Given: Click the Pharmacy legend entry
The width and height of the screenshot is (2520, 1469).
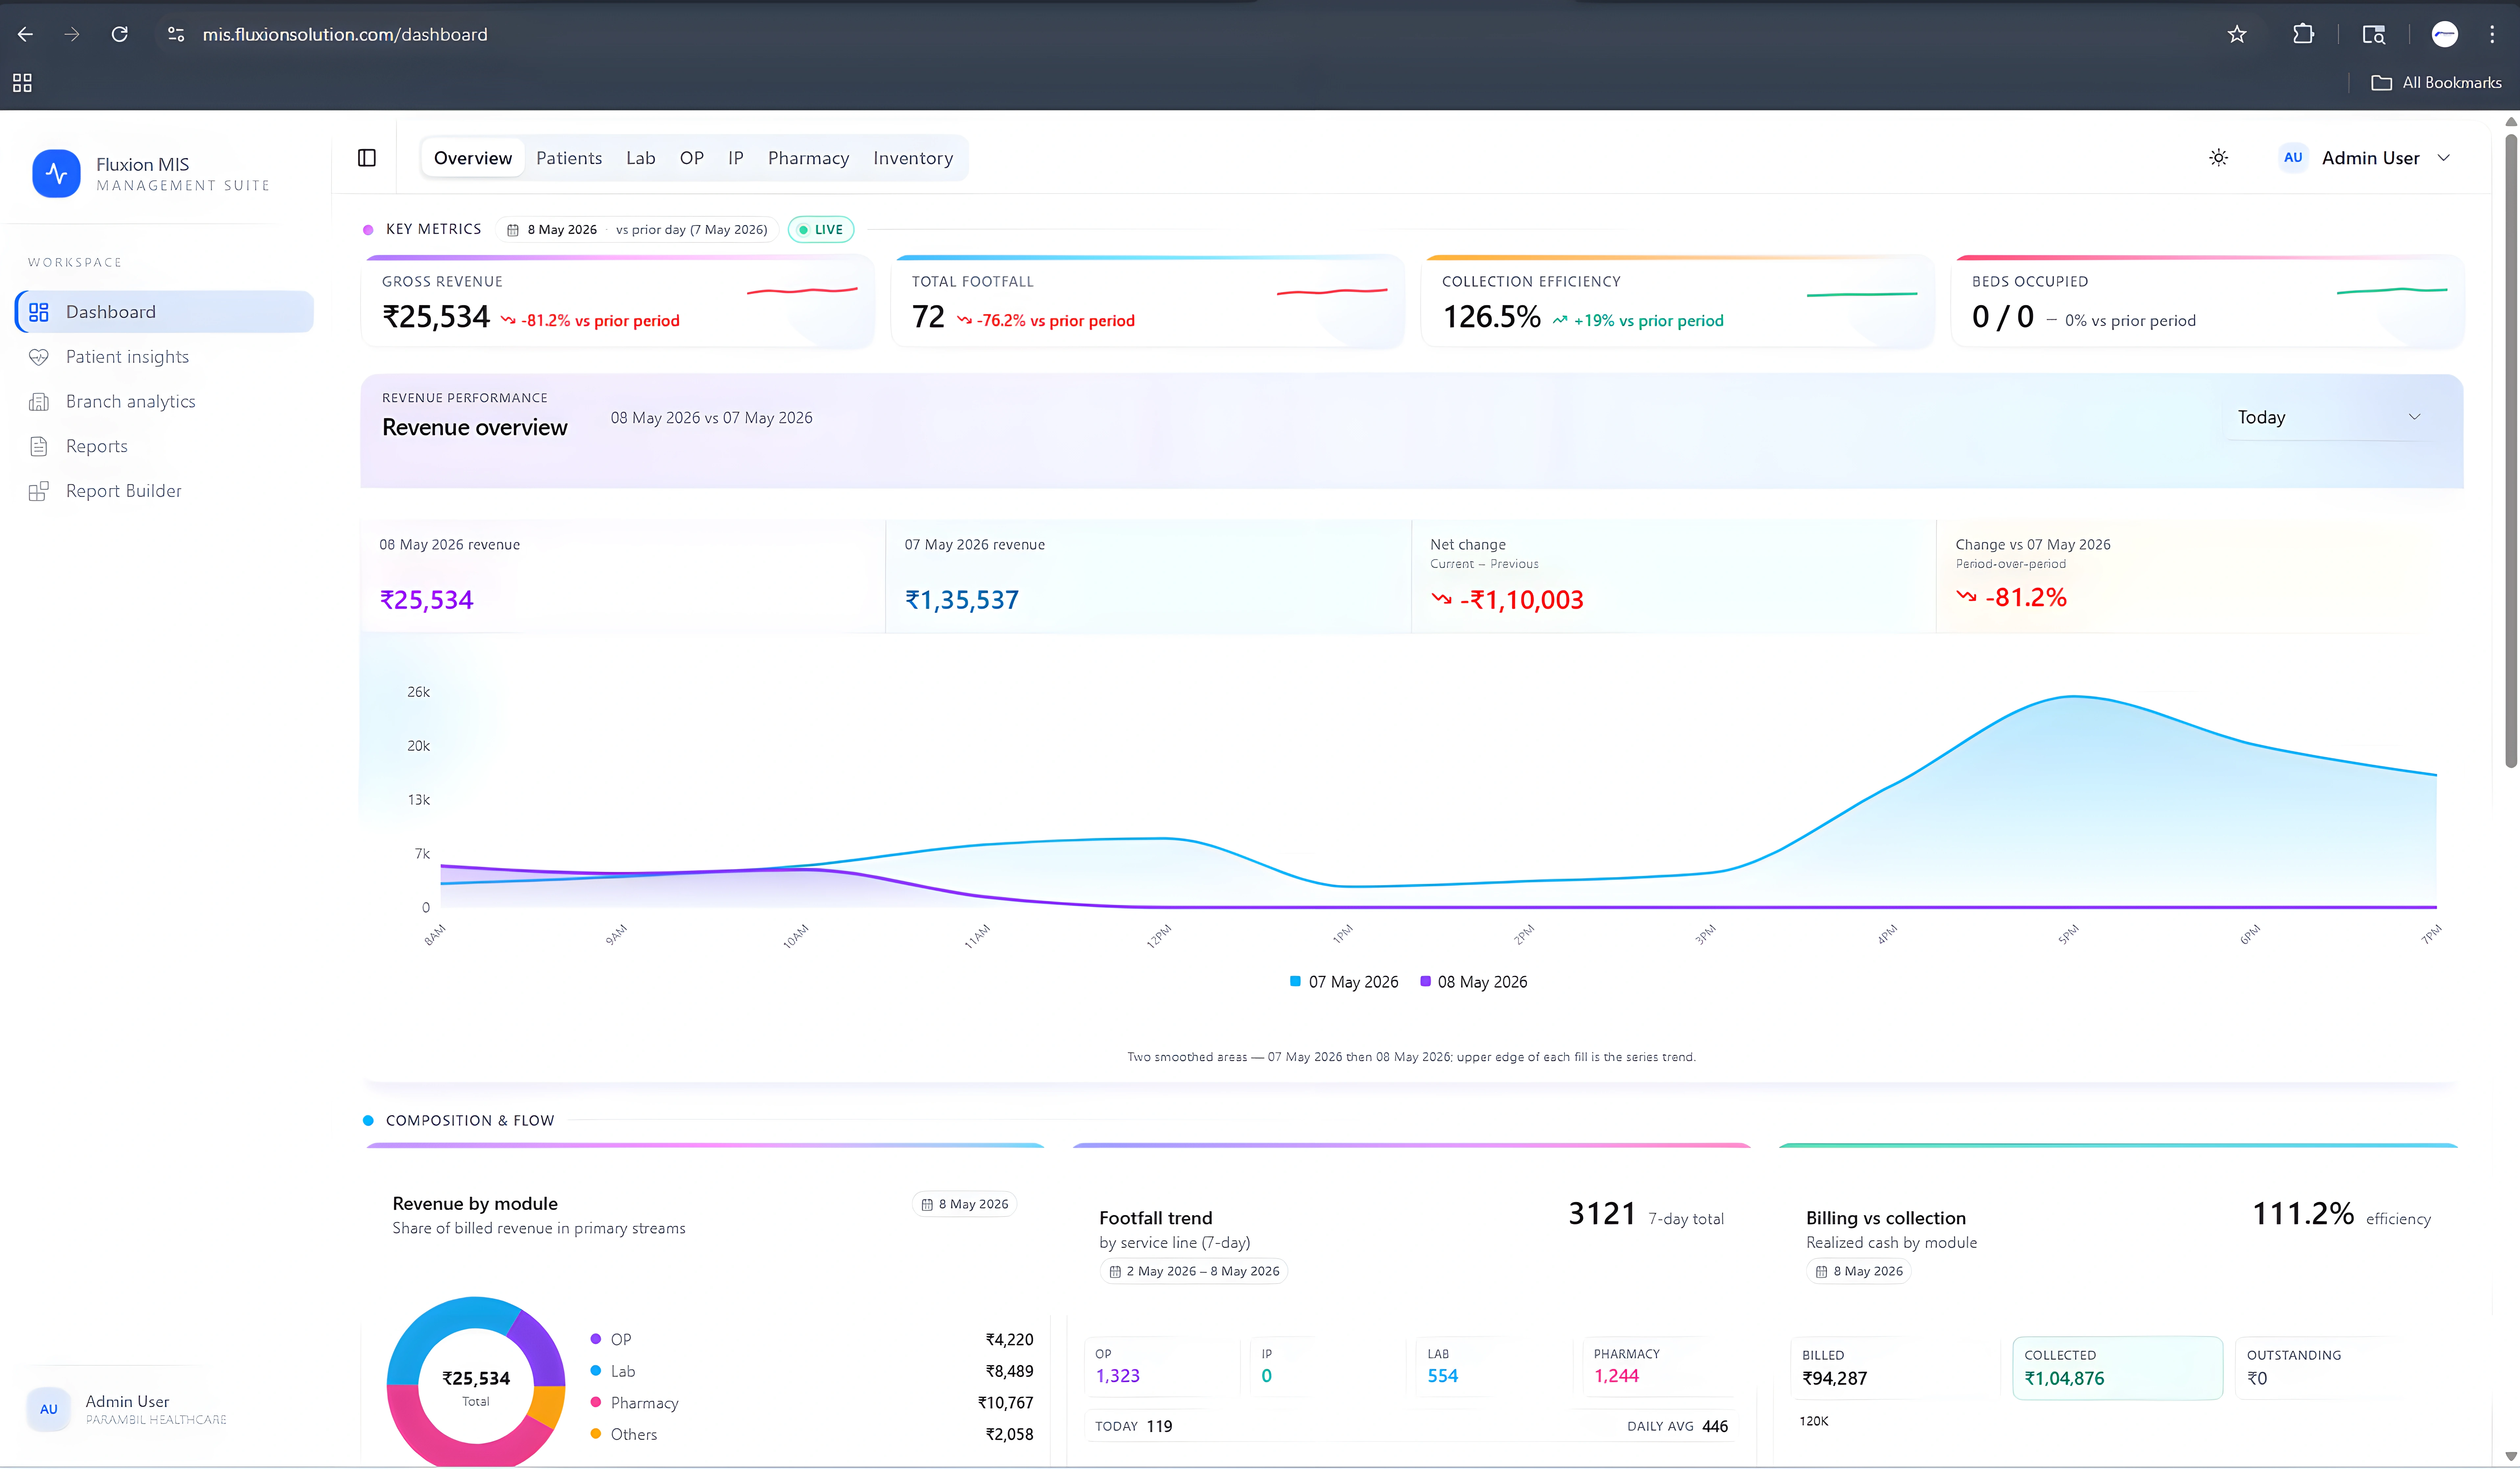Looking at the screenshot, I should click(x=812, y=1403).
